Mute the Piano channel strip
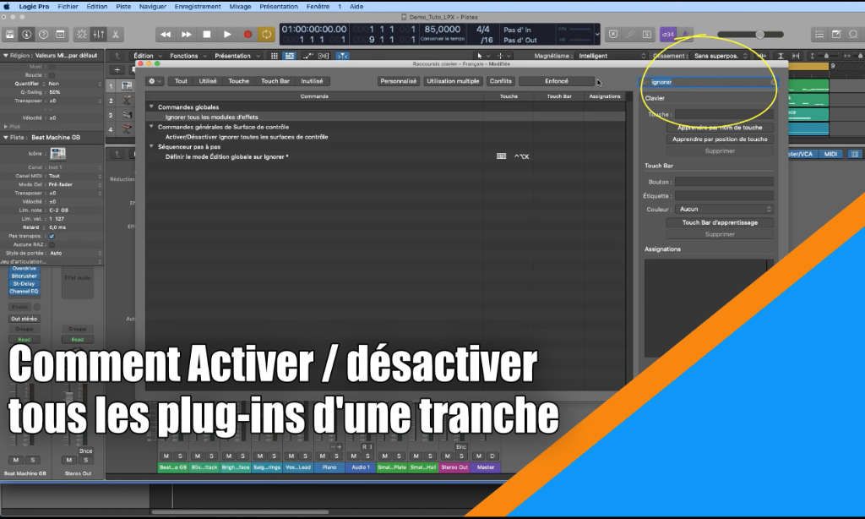Image resolution: width=865 pixels, height=519 pixels. tap(323, 456)
